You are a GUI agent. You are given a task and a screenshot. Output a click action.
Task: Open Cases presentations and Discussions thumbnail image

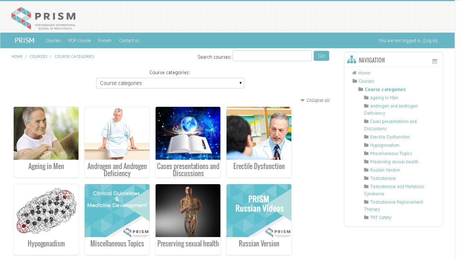click(188, 133)
